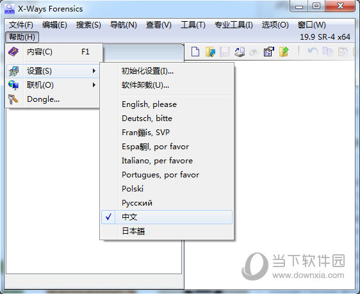Expand the 设置(S) submenu arrow

(x=94, y=71)
